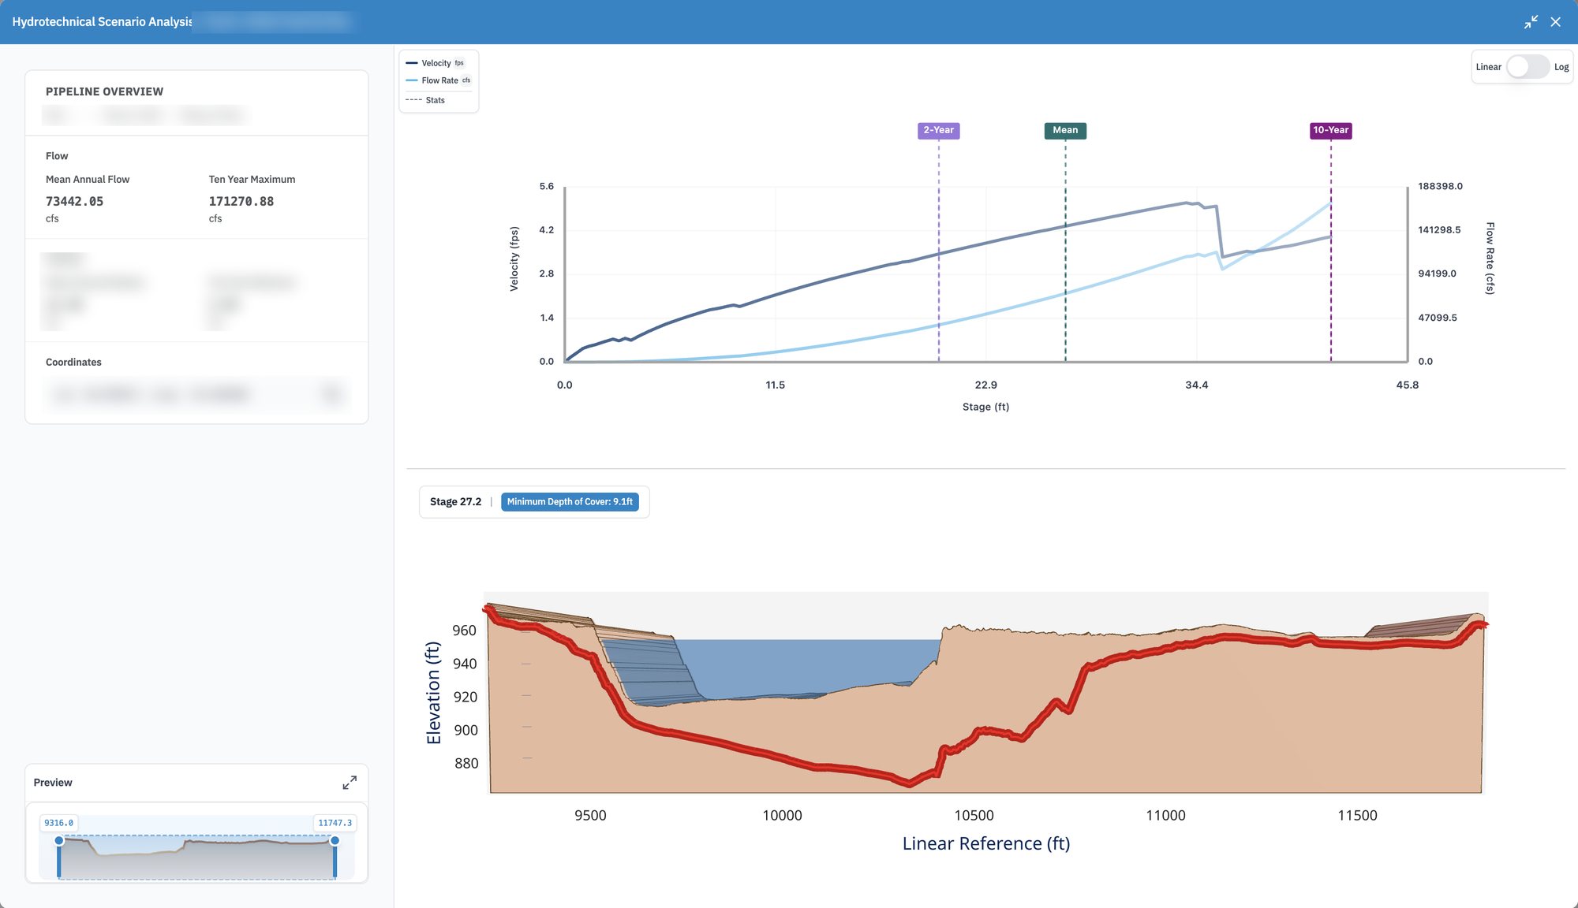Viewport: 1578px width, 908px height.
Task: Toggle the Linear/Log scale switch
Action: (1528, 67)
